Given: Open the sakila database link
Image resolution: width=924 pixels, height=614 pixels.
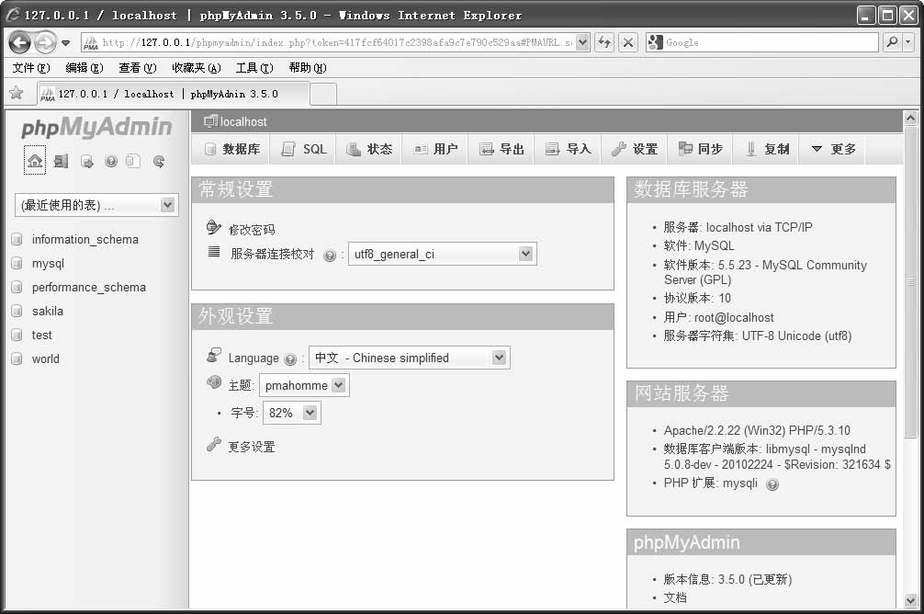Looking at the screenshot, I should tap(47, 311).
